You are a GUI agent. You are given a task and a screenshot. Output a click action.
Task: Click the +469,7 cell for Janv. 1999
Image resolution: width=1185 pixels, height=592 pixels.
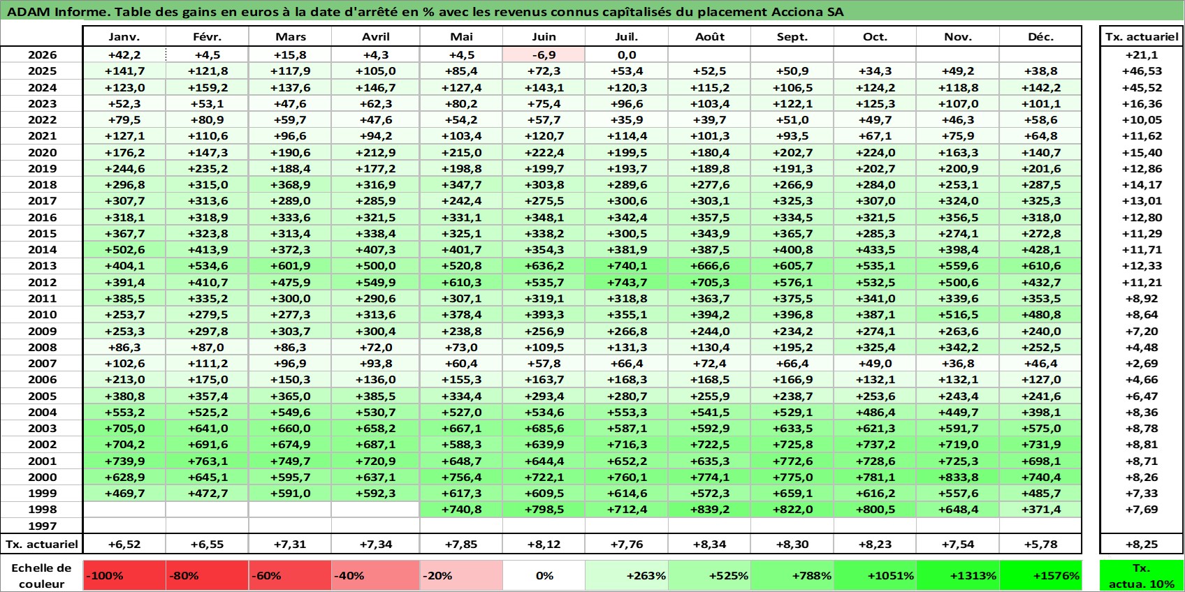pos(124,493)
